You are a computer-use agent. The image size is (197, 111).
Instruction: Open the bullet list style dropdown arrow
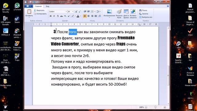tap(95, 12)
